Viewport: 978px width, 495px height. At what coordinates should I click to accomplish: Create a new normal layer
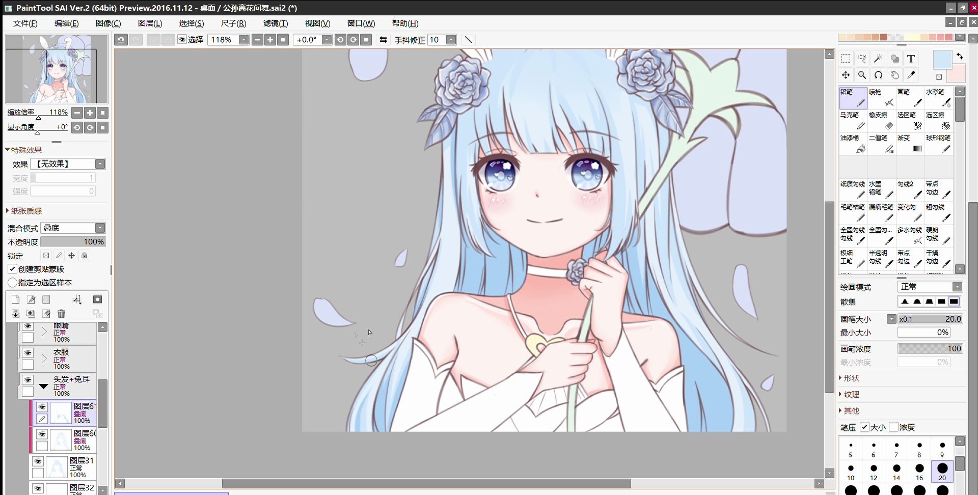(15, 299)
